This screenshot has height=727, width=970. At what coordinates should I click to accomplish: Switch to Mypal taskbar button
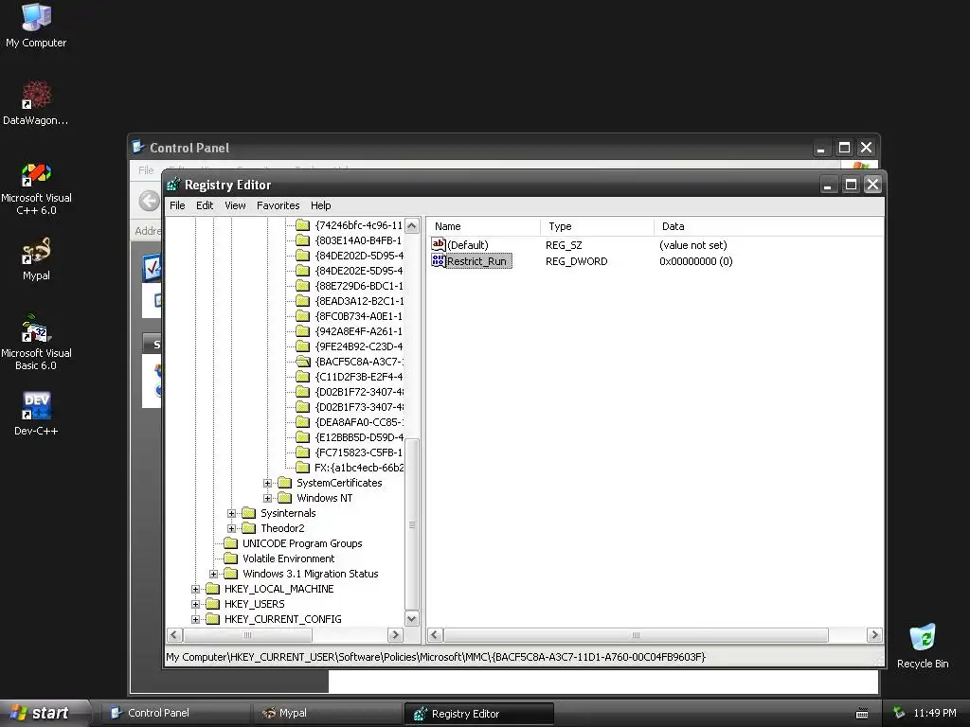pyautogui.click(x=327, y=713)
